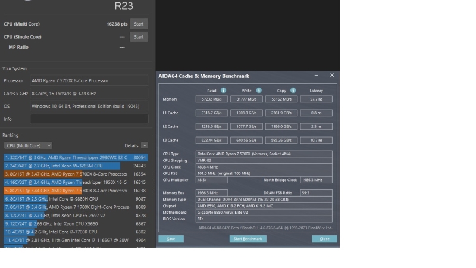Click Memory Type DDR4-3973 field

pyautogui.click(x=264, y=200)
